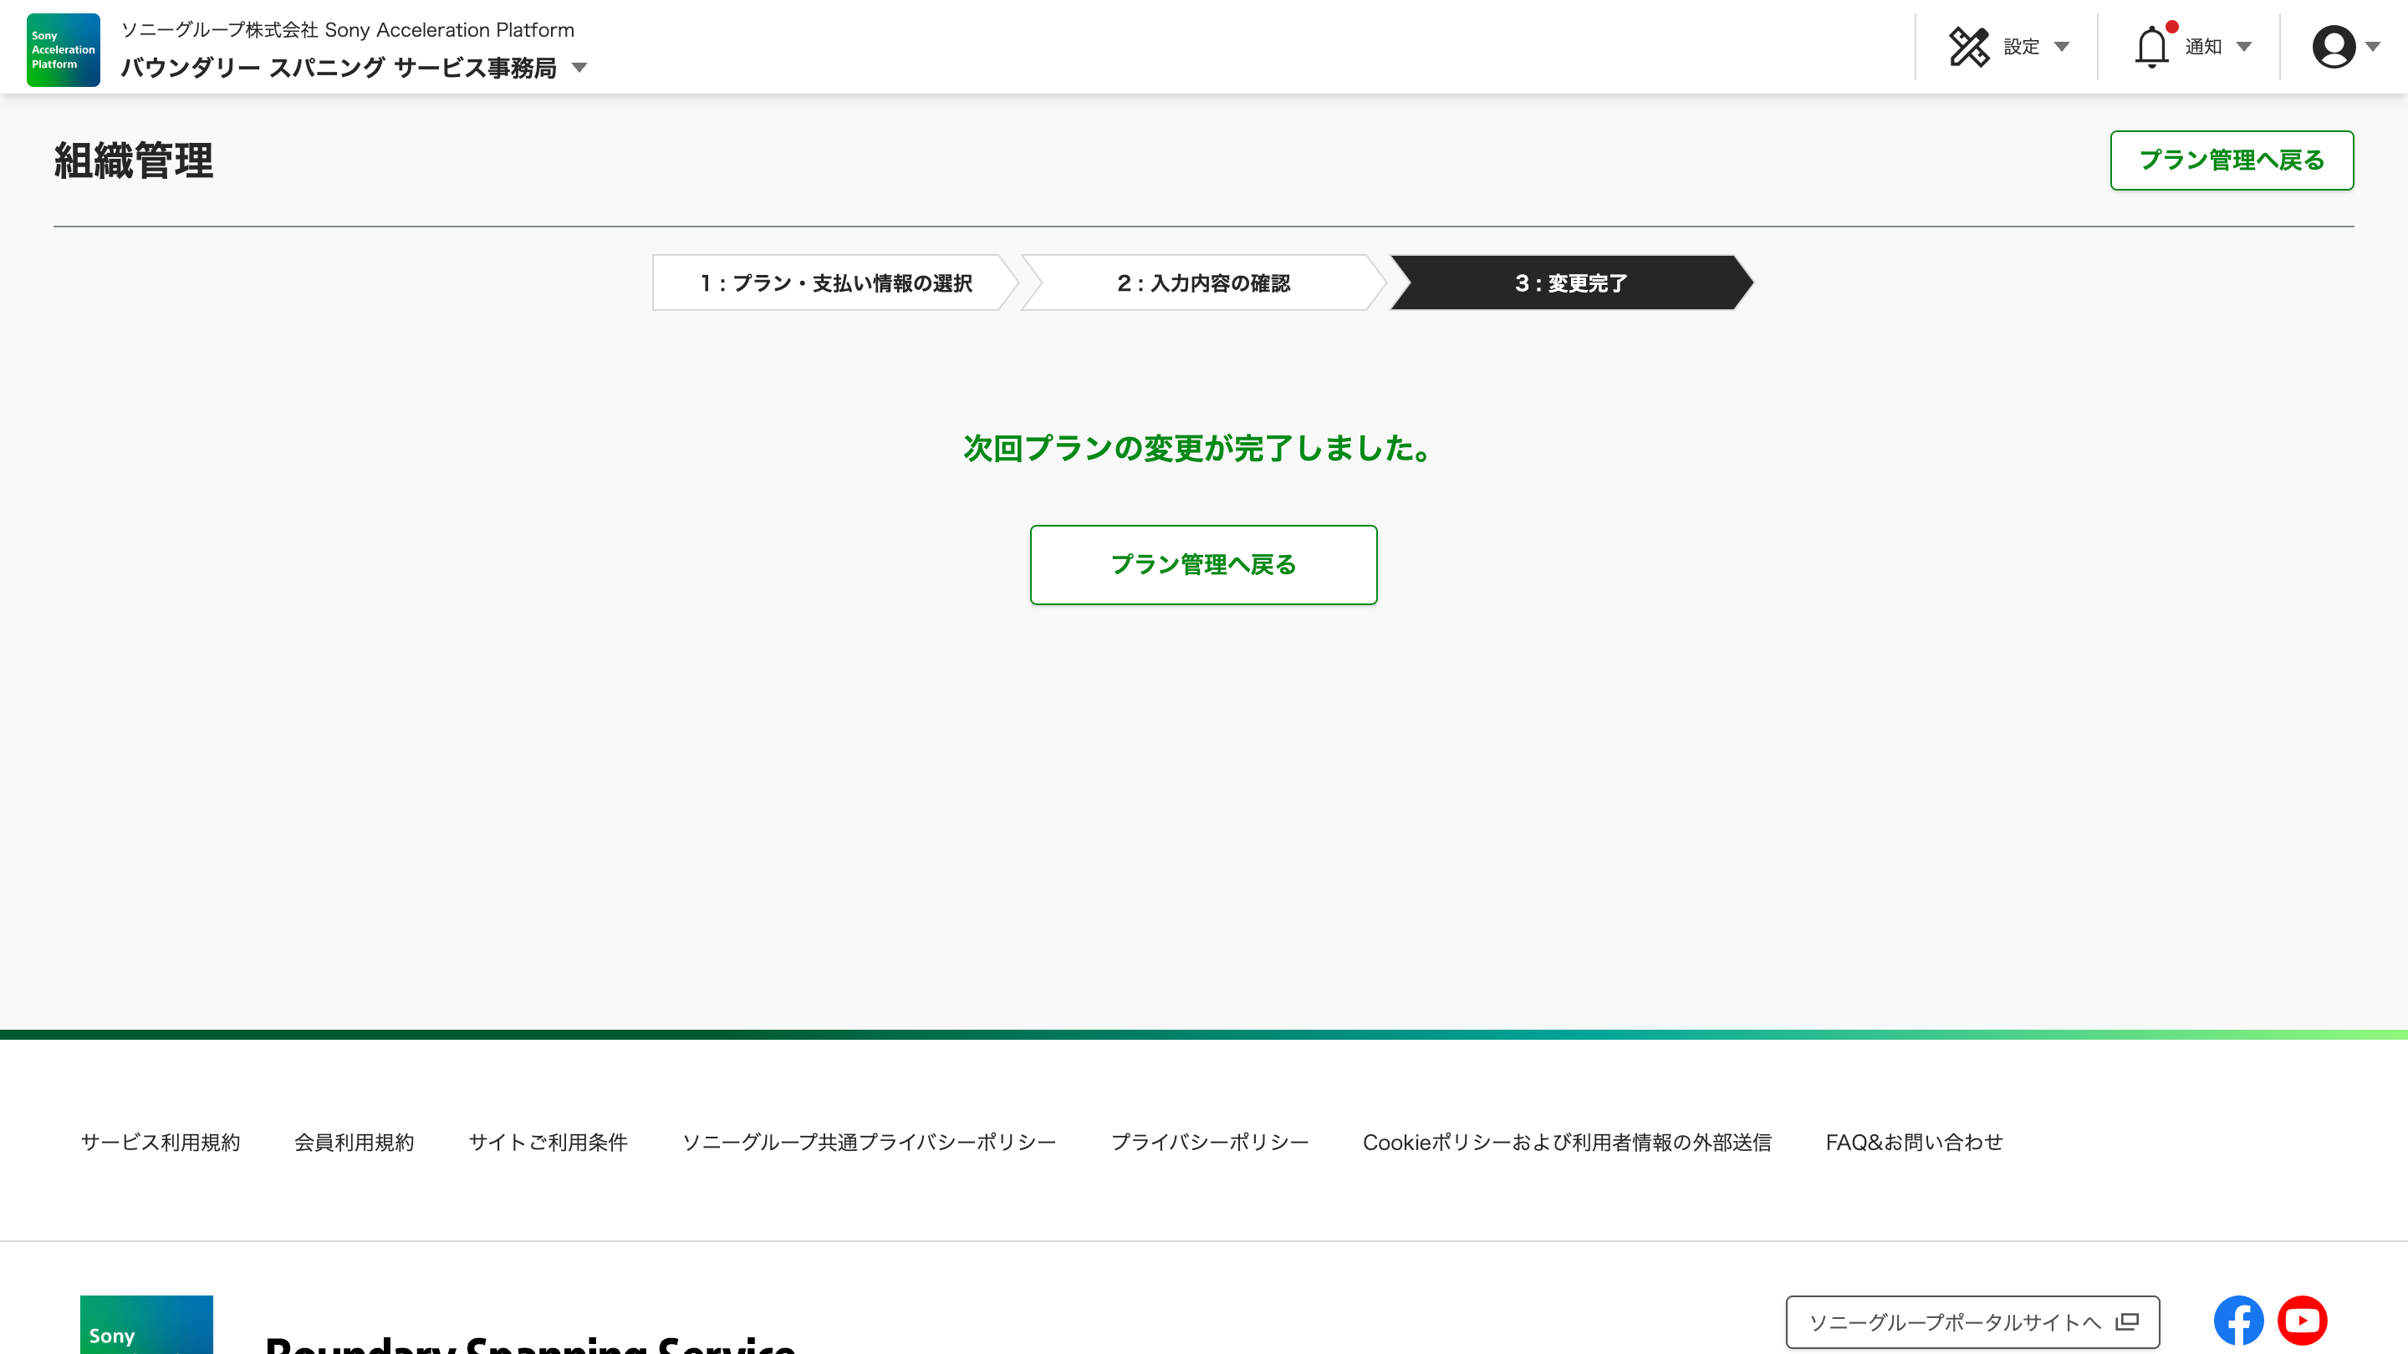The width and height of the screenshot is (2408, 1354).
Task: Expand the 通知 dropdown arrow
Action: tap(2244, 47)
